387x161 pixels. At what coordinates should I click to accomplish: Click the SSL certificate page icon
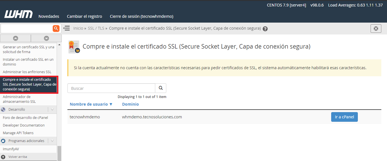tap(74, 47)
